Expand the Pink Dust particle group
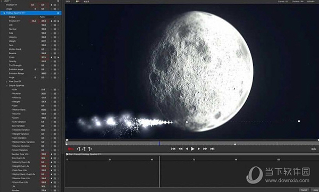319x192 pixels. (6, 82)
